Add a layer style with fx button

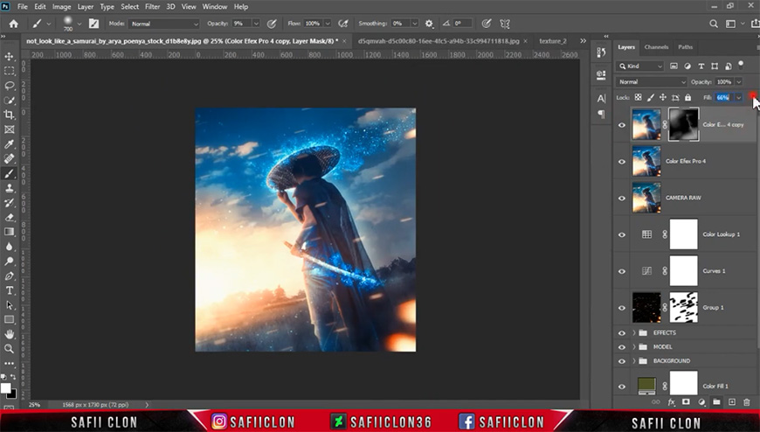671,402
